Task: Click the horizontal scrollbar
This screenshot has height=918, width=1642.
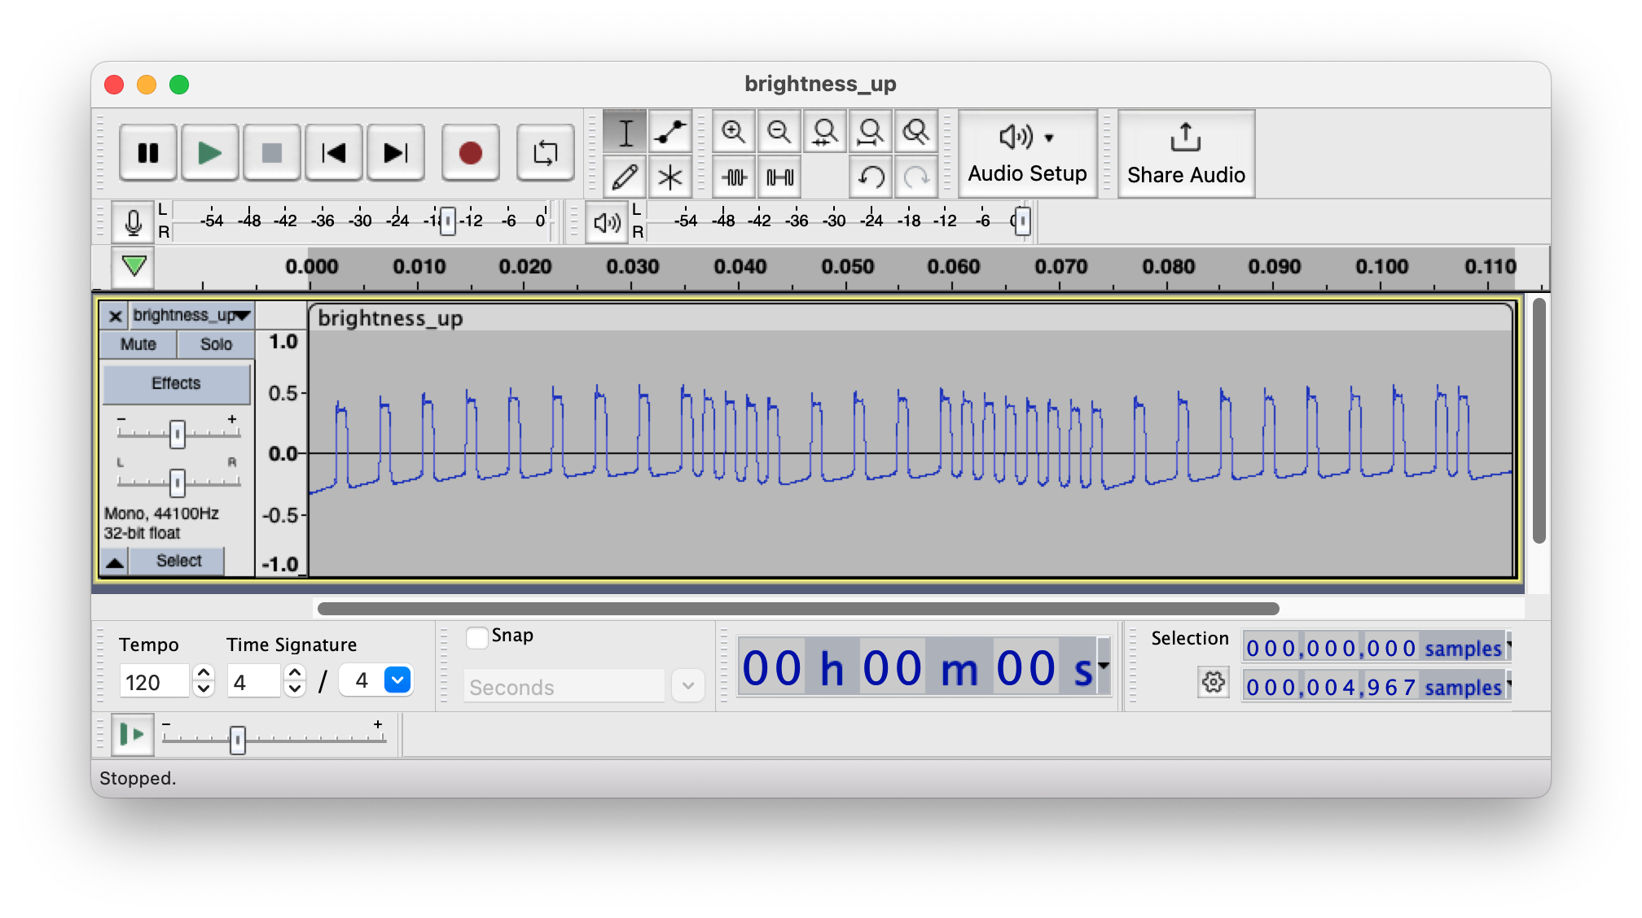Action: (x=798, y=609)
